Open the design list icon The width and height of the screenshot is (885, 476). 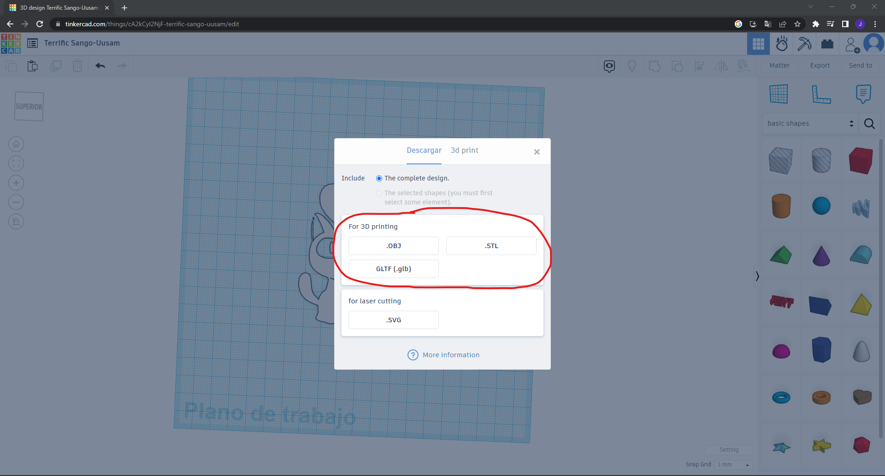tap(32, 43)
